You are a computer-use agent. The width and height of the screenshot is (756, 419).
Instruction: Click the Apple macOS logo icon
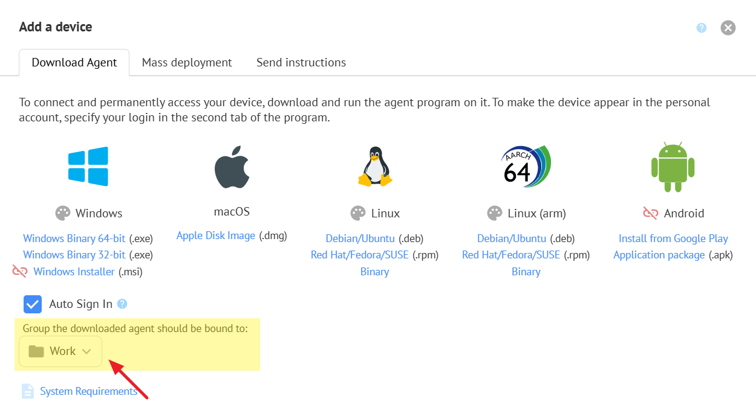tap(232, 167)
